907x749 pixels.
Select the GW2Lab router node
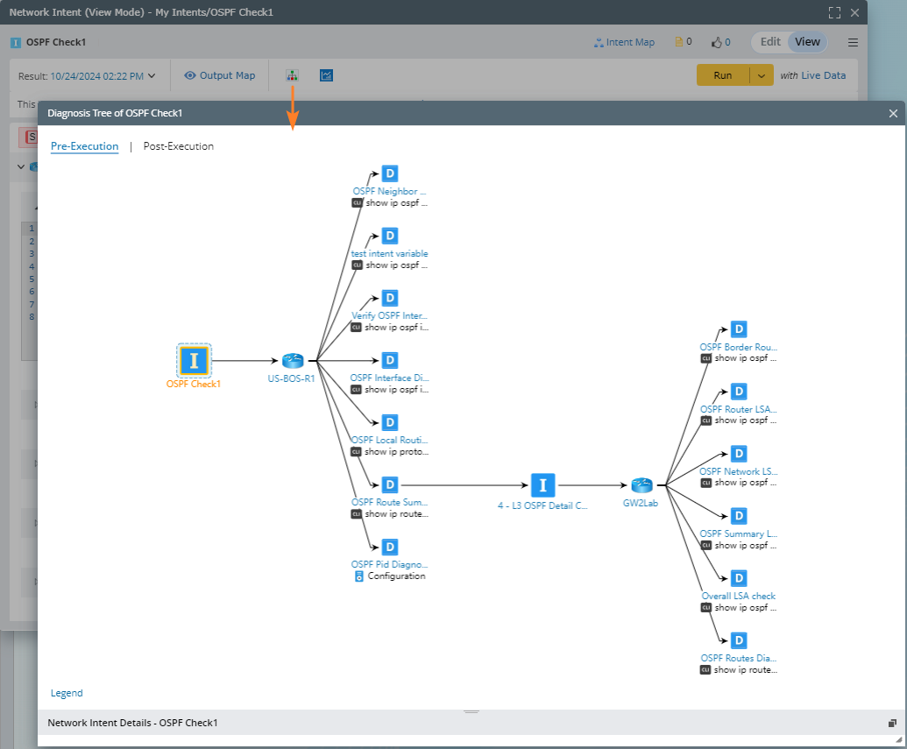[x=641, y=485]
